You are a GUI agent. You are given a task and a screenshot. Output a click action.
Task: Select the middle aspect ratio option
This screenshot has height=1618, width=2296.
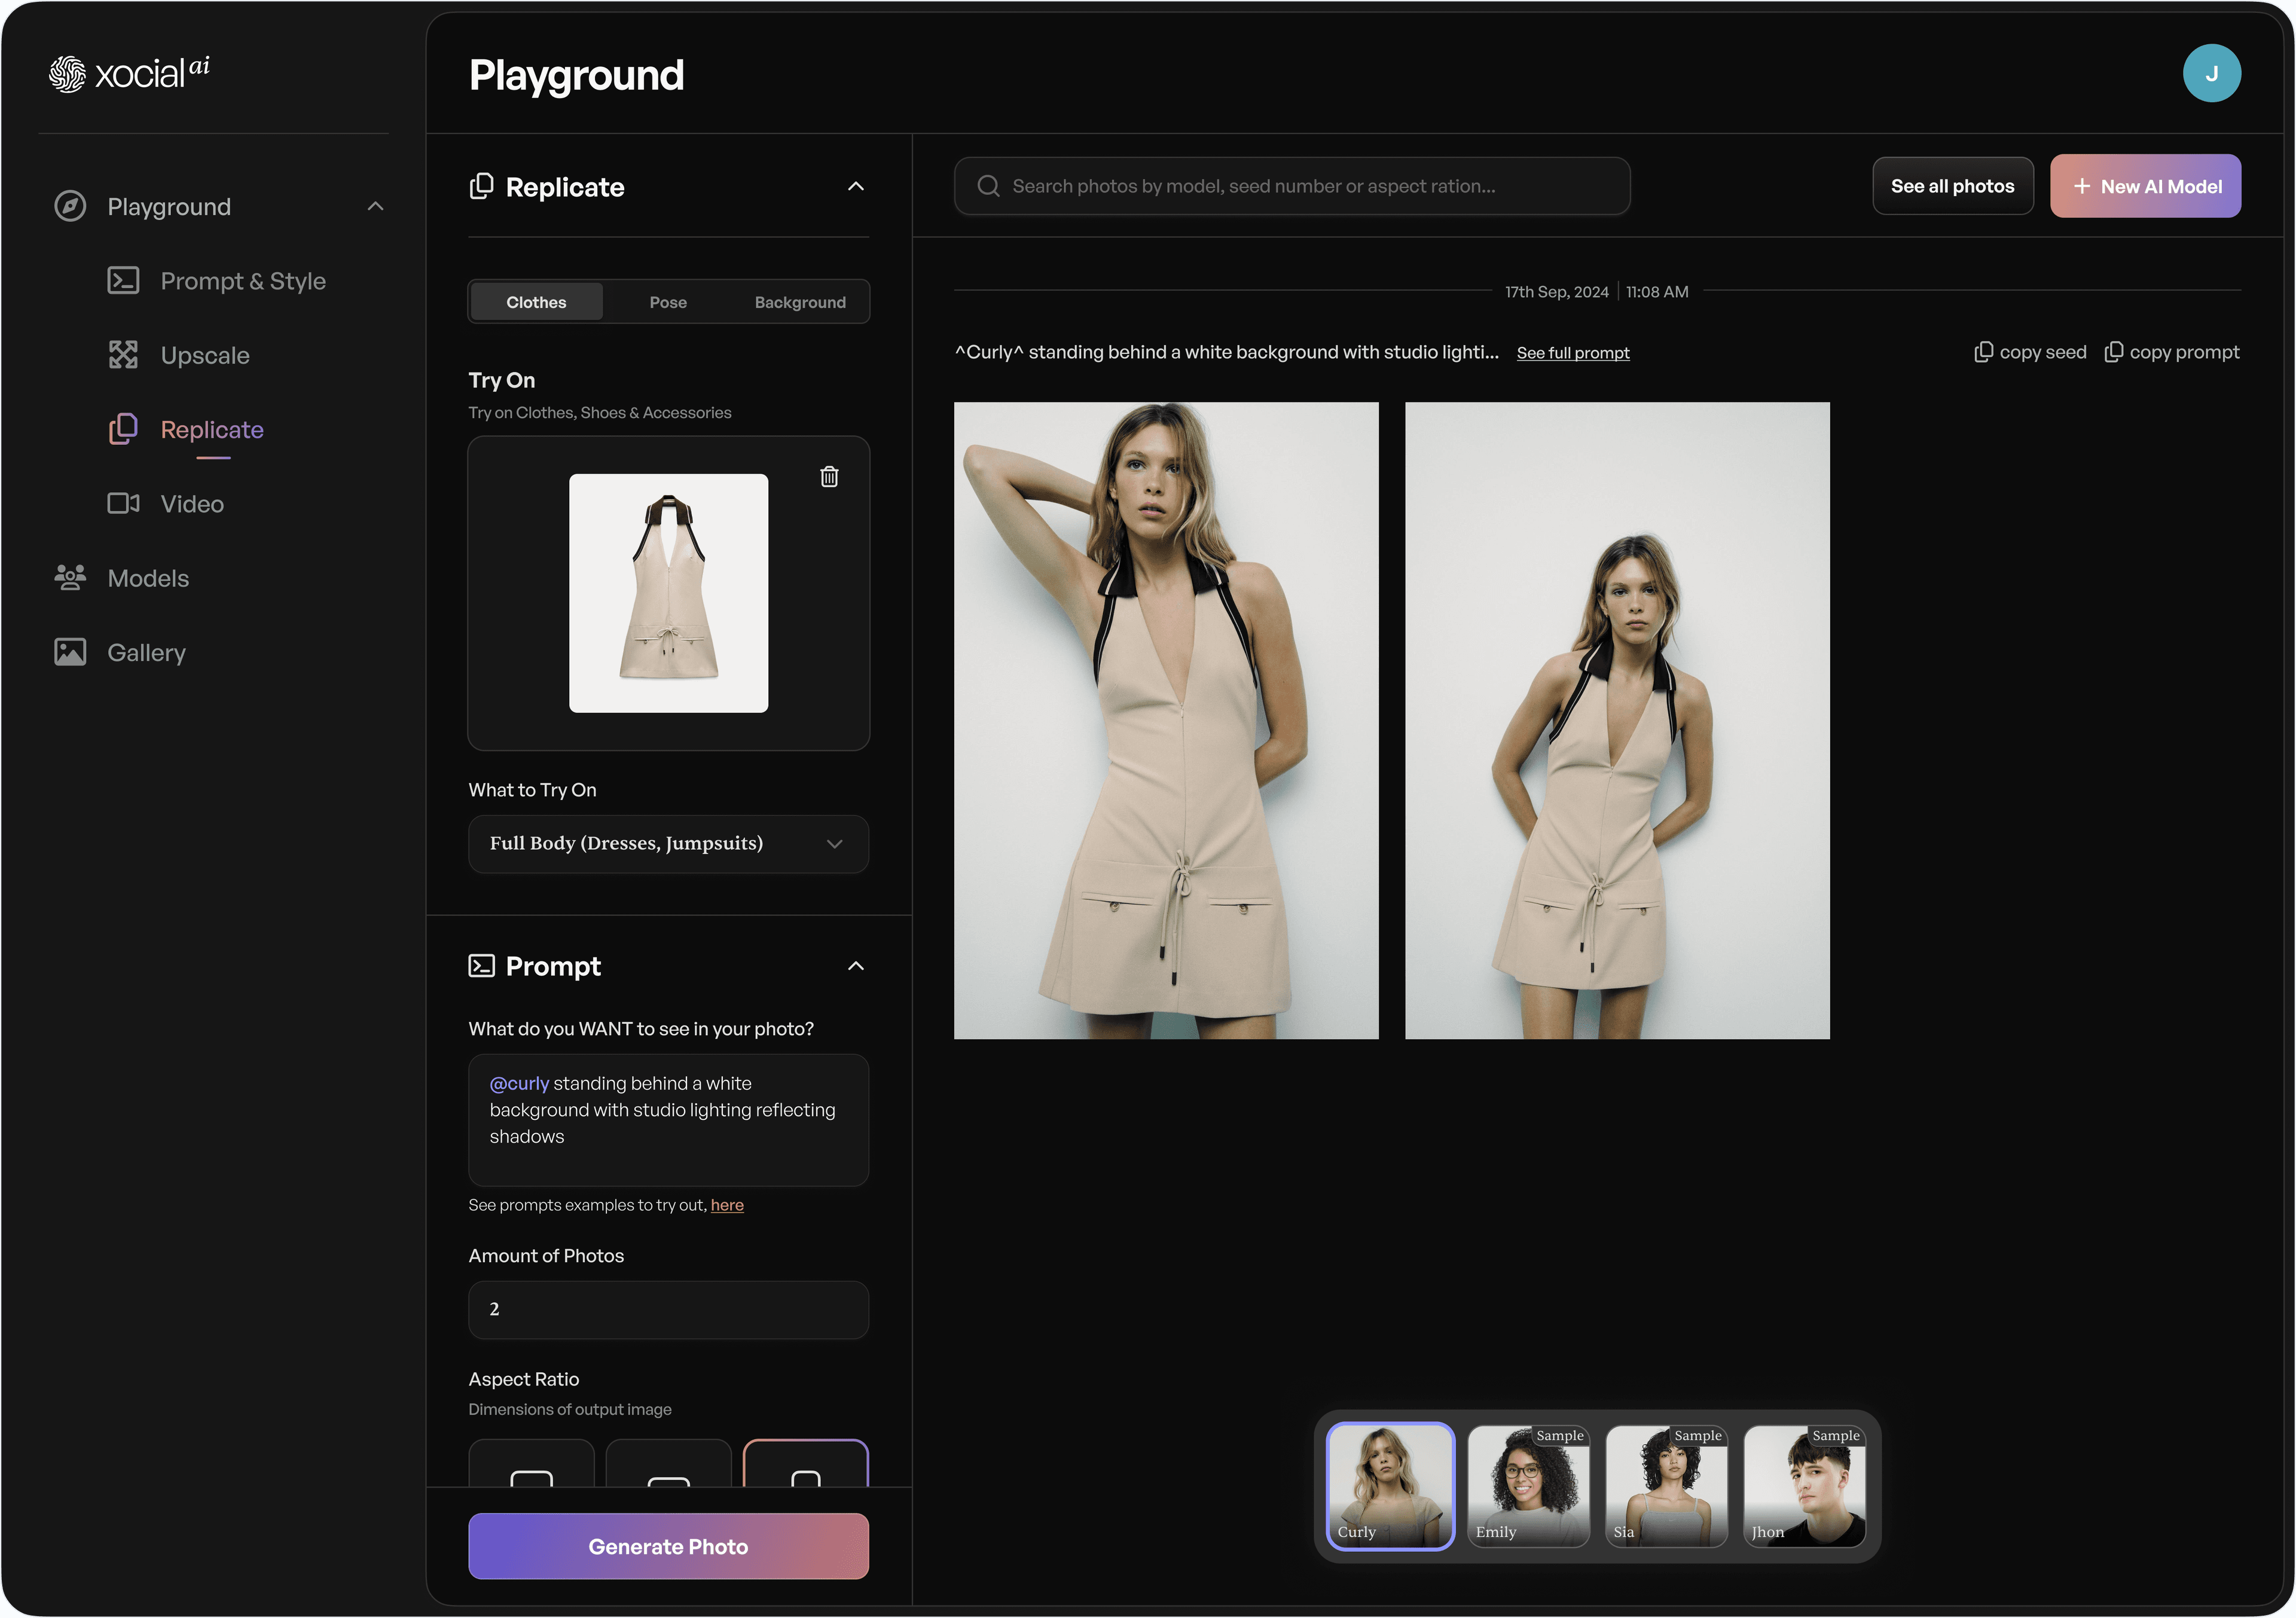coord(668,1463)
